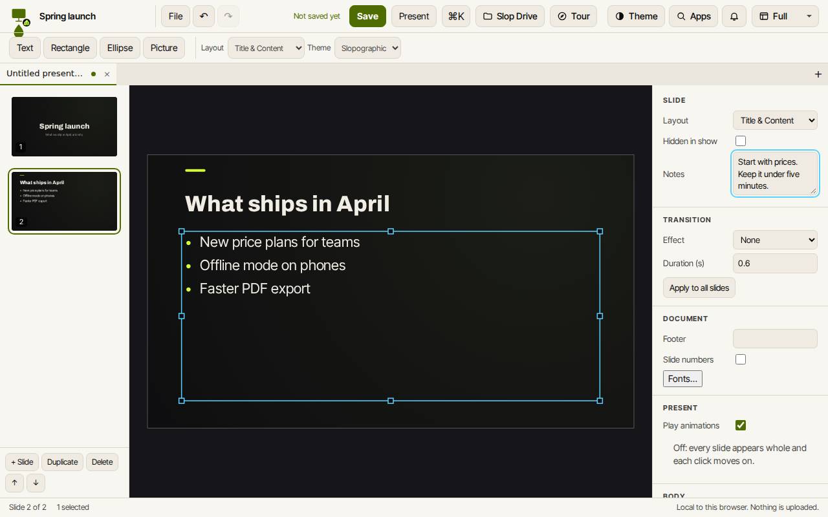Enable Slide numbers checkbox
The width and height of the screenshot is (828, 517).
[x=741, y=359]
